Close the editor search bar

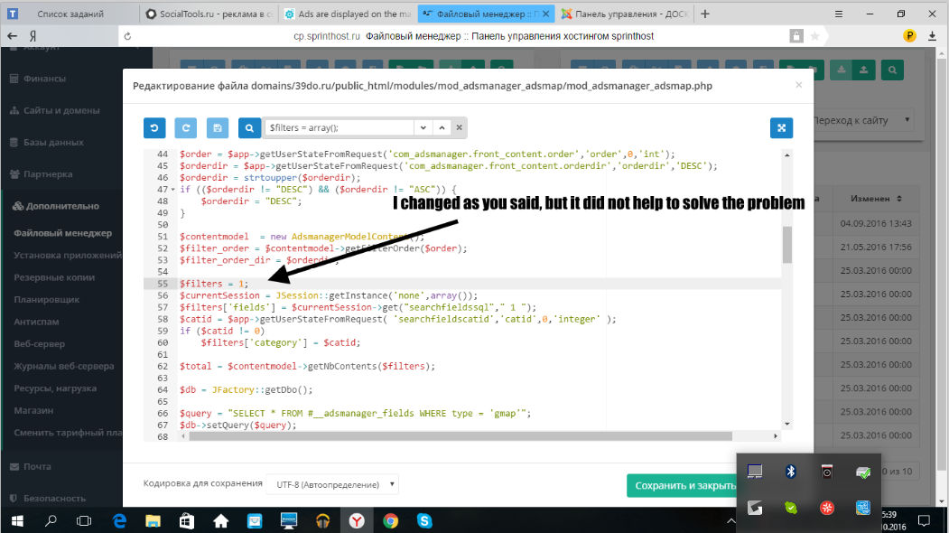460,127
